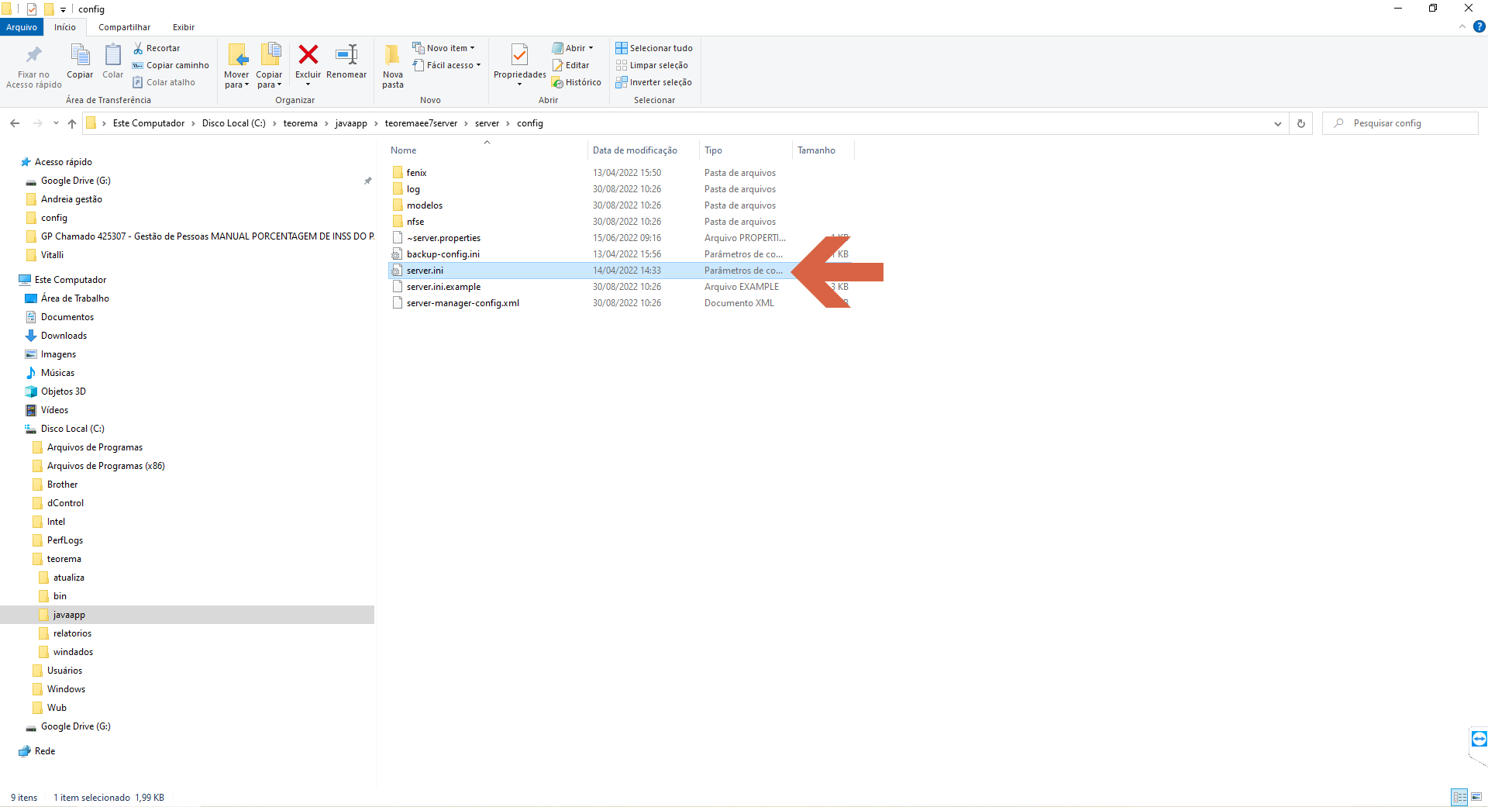The width and height of the screenshot is (1488, 807).
Task: Click the Pesquisar config search field
Action: pos(1400,123)
